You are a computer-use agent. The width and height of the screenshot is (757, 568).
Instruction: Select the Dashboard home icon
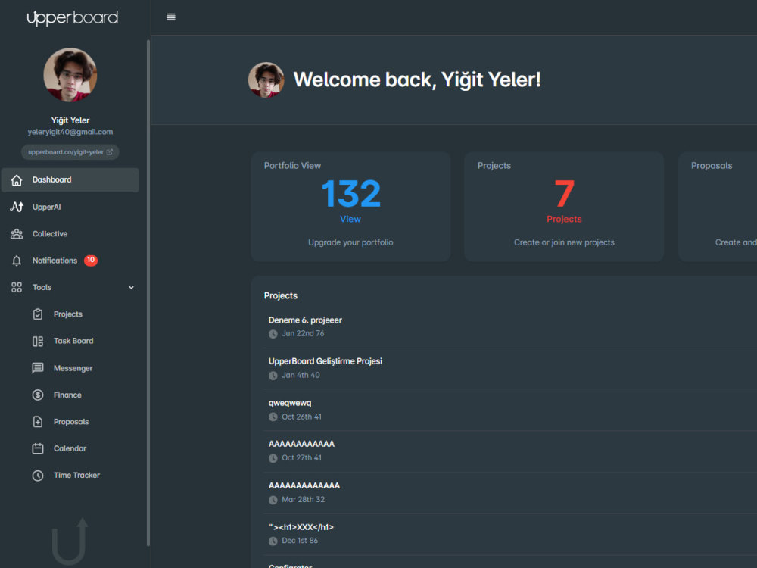[x=17, y=180]
